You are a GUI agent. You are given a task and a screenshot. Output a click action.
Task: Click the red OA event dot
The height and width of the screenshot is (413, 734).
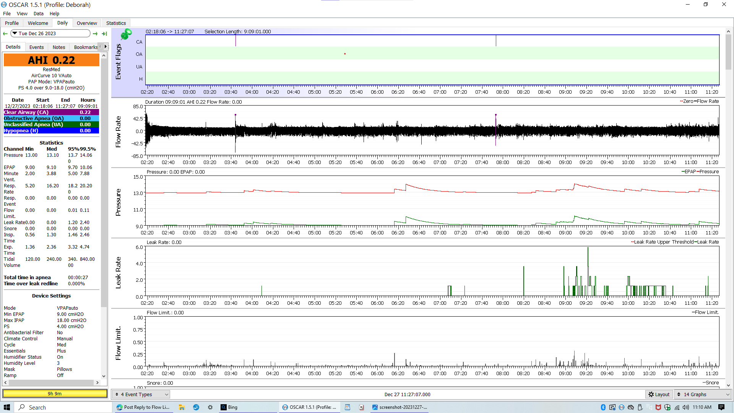pyautogui.click(x=345, y=54)
